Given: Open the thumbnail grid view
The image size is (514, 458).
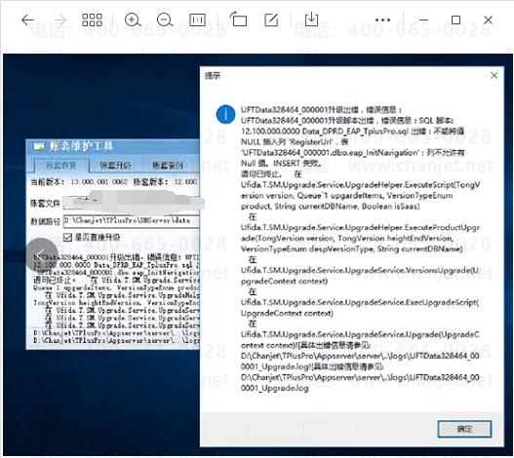Looking at the screenshot, I should (x=92, y=20).
